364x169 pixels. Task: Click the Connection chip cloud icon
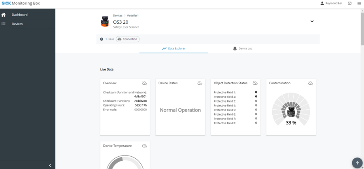pos(119,39)
